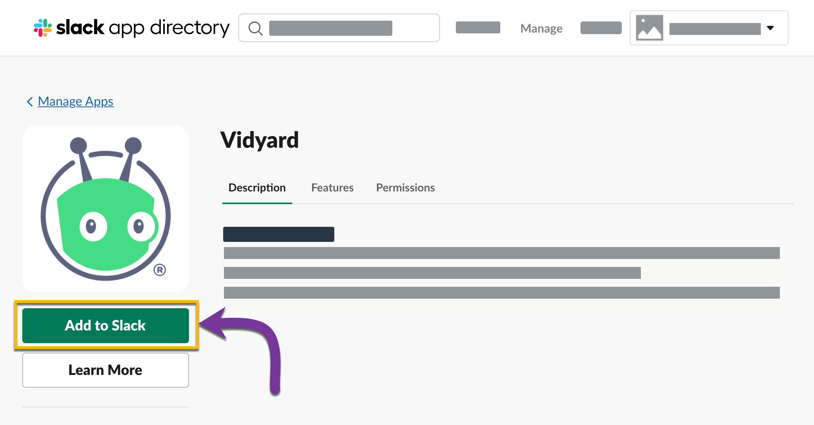Click the Add to Slack button
The height and width of the screenshot is (425, 814).
[x=106, y=326]
